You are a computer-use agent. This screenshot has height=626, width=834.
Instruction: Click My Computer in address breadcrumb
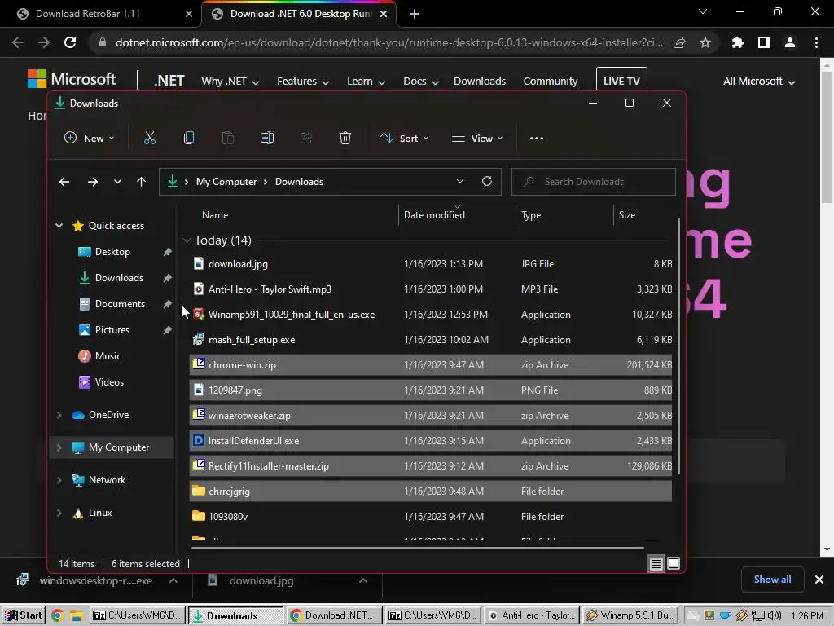tap(226, 182)
